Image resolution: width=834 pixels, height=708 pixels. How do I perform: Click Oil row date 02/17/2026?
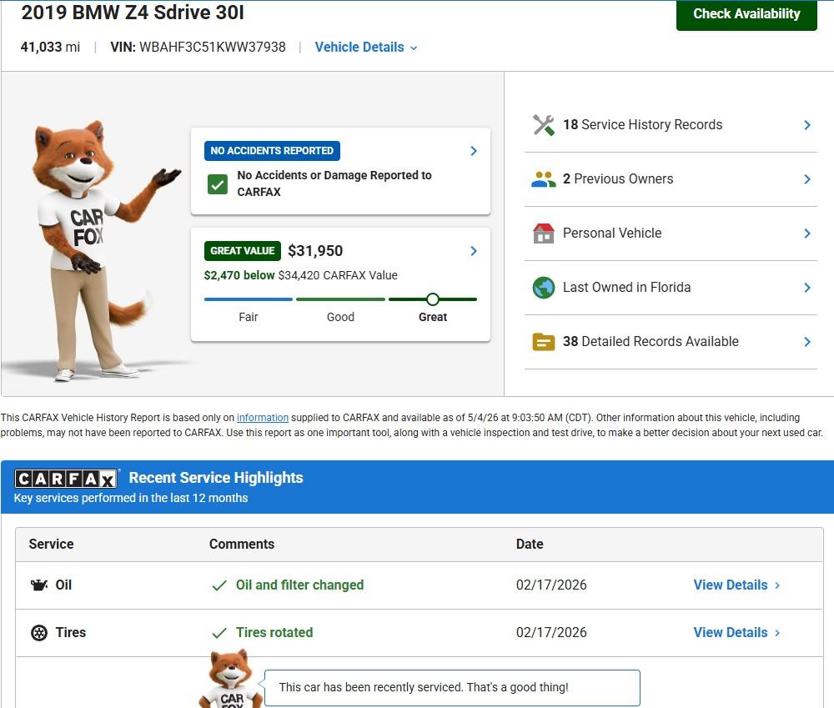point(551,585)
